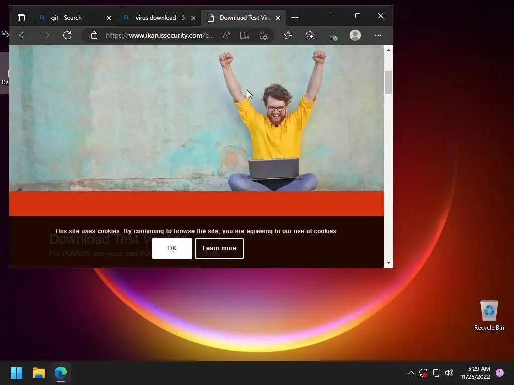Click the vertical scrollbar thumb
This screenshot has width=514, height=385.
(388, 82)
